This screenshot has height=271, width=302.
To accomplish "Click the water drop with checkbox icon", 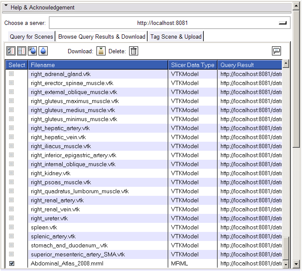I will (32, 51).
